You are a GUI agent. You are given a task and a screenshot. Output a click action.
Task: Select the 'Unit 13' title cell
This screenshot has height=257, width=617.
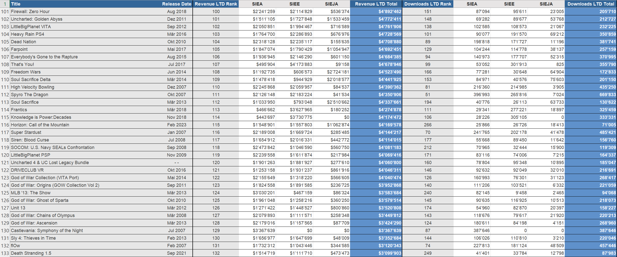pyautogui.click(x=85, y=208)
